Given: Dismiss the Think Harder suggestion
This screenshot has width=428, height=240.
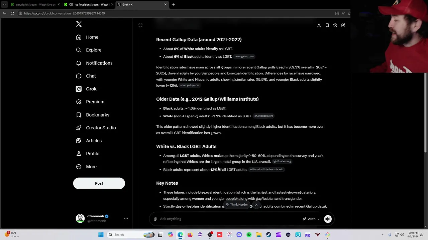Looking at the screenshot, I should point(256,205).
